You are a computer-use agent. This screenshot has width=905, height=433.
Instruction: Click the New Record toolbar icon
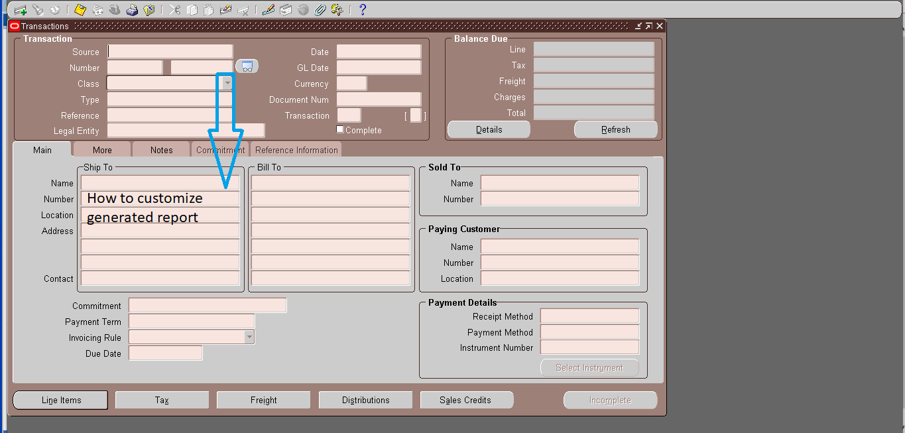click(21, 10)
